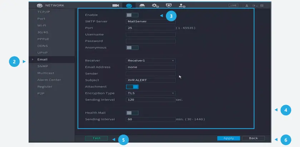This screenshot has height=147, width=300.
Task: Click the Apply button
Action: [228, 138]
